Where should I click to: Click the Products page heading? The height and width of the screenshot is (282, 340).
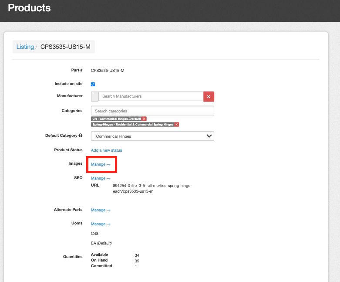pos(29,8)
